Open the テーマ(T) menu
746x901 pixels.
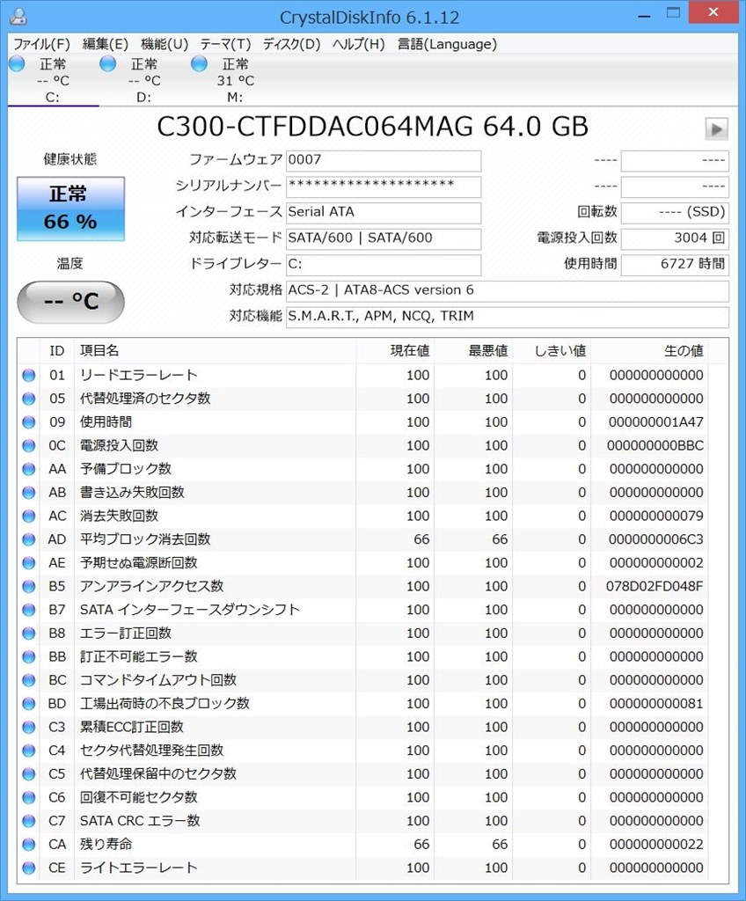[x=225, y=44]
